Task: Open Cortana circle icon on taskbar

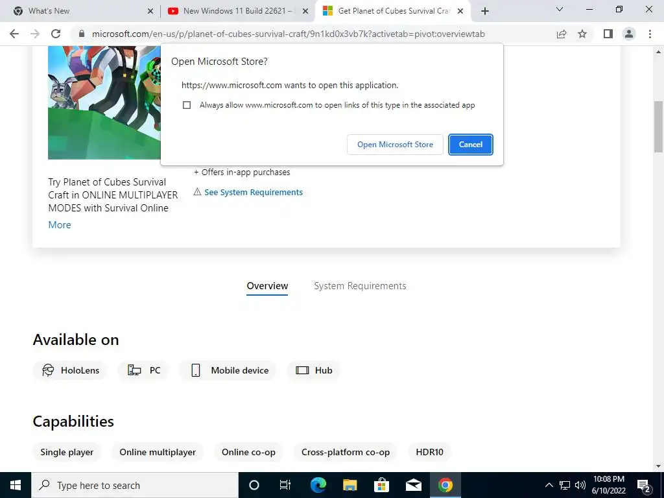Action: (254, 485)
